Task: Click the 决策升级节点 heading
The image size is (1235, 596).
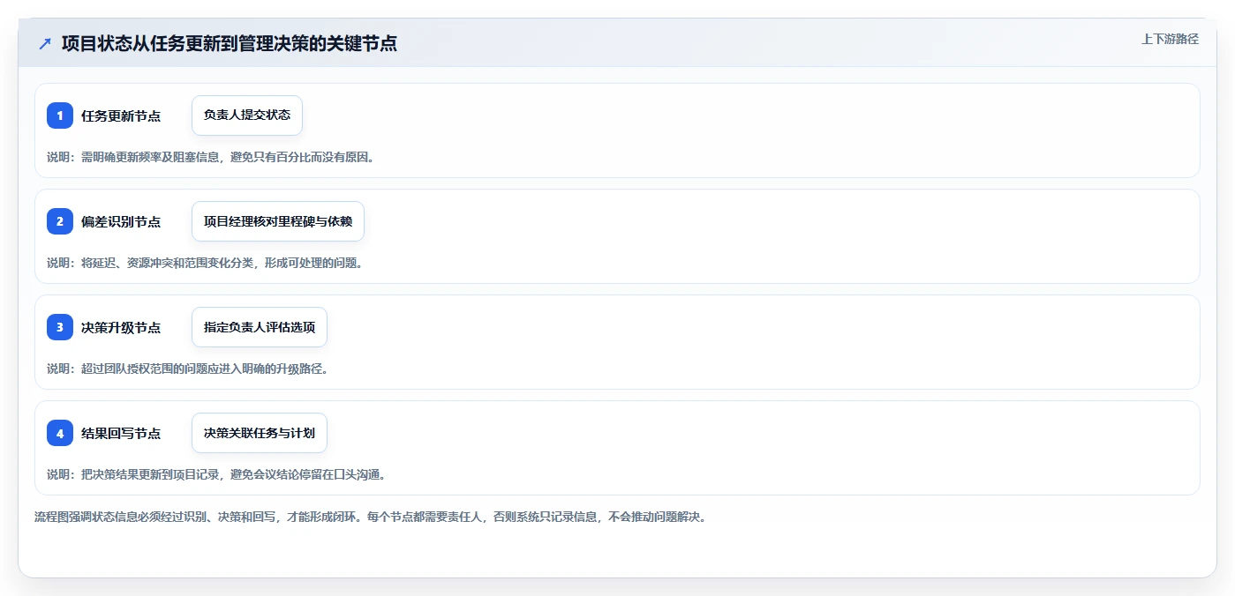Action: (121, 327)
